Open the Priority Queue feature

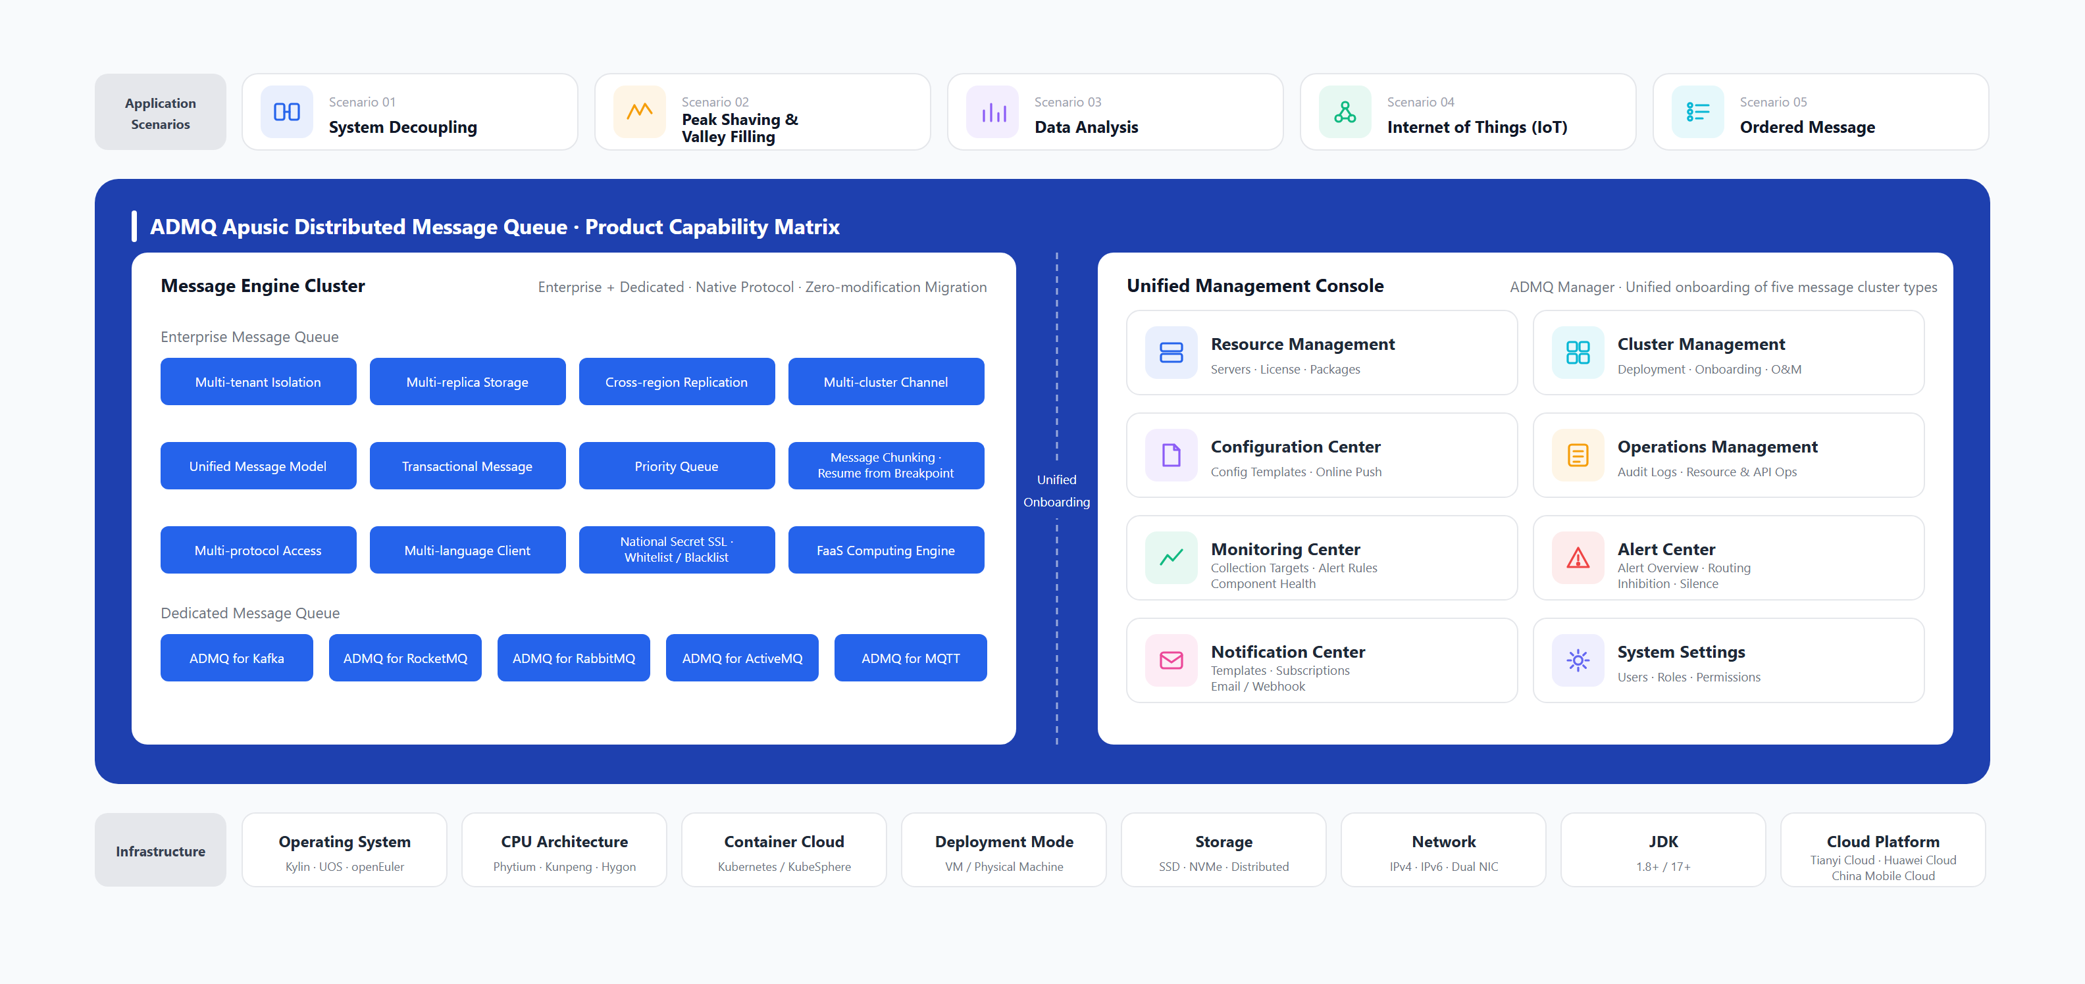(x=677, y=466)
